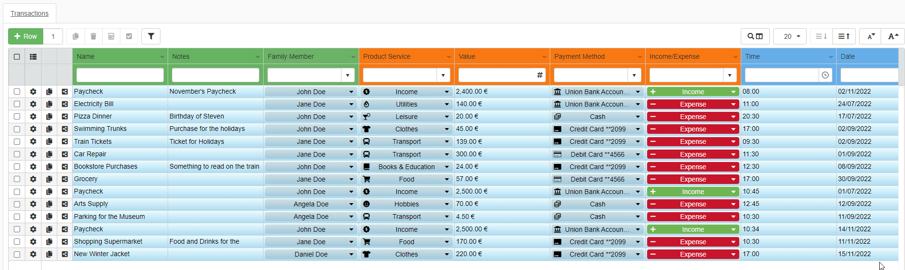Viewport: 905px width, 270px height.
Task: Toggle the select-all checkbox in header
Action: (17, 56)
